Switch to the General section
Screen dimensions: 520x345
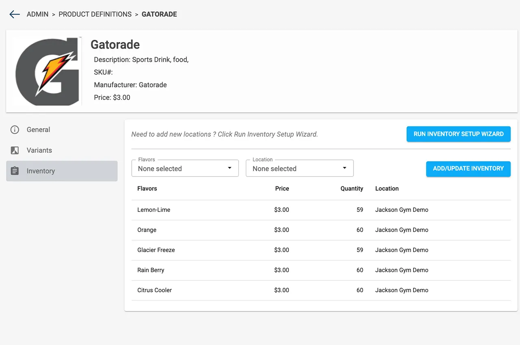[38, 130]
